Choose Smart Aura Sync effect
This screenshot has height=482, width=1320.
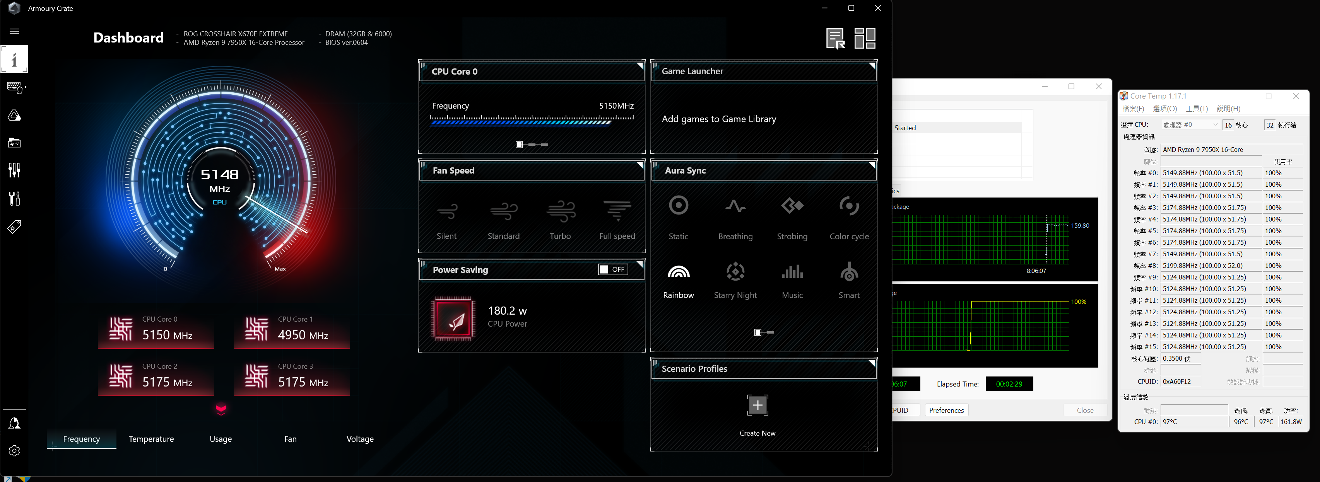849,281
